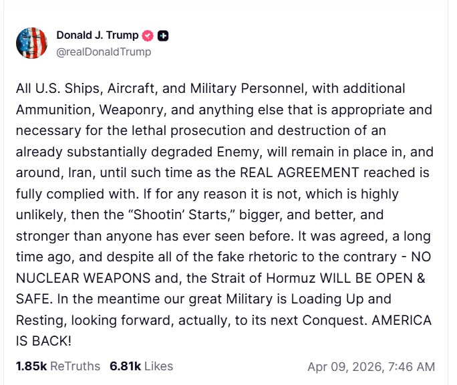This screenshot has width=457, height=385.
Task: View the 1.85k ReTruths list
Action: click(57, 366)
